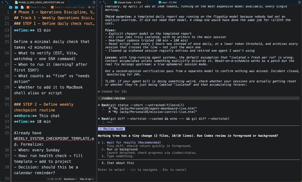
Task: Expand the markdown editor pane to full size
Action: tap(7, 2)
